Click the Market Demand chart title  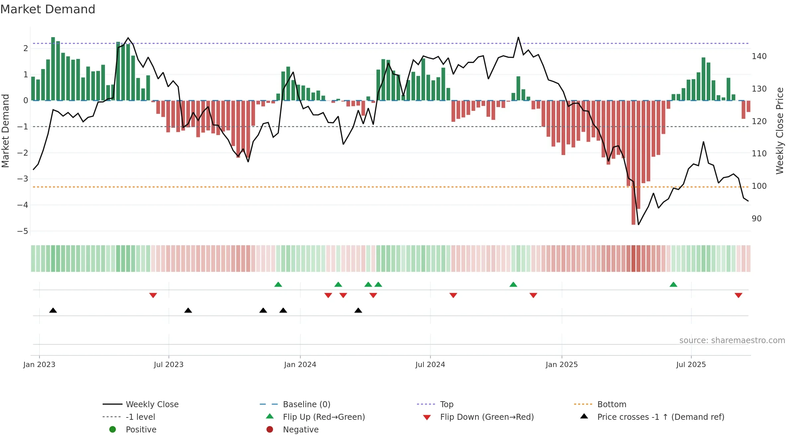point(48,9)
